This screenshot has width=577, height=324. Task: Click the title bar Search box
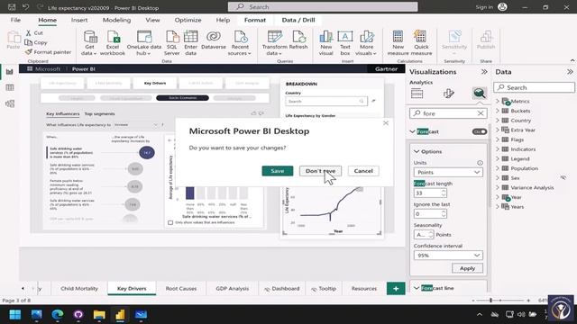323,7
